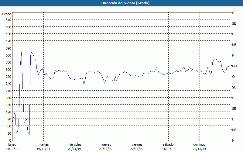243x152 pixels.
Task: Select the '19/11/19' date label
Action: point(43,149)
